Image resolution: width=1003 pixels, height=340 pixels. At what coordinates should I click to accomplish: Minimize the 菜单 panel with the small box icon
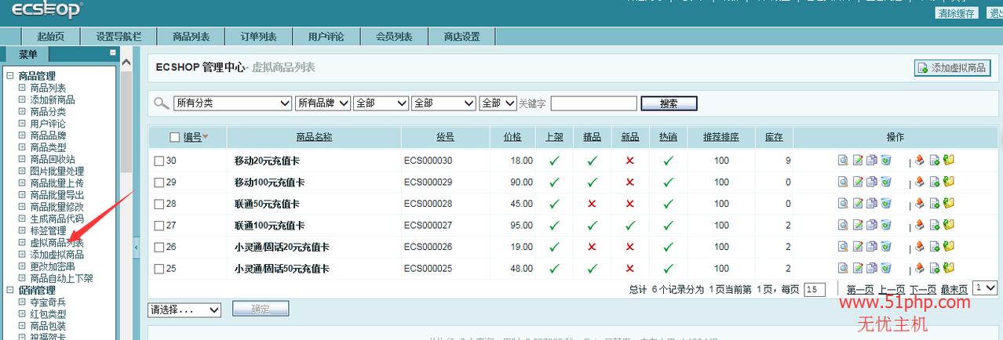pyautogui.click(x=113, y=52)
